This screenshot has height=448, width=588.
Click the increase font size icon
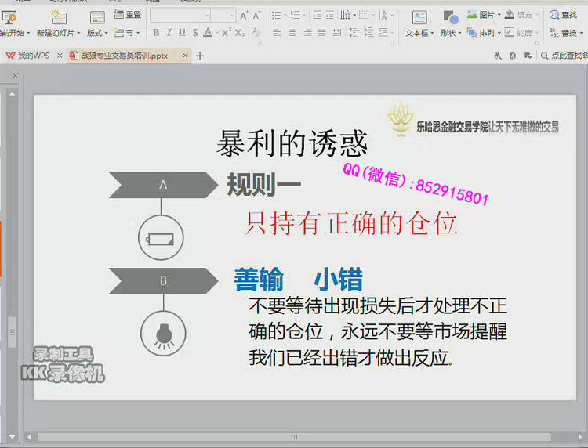pos(244,15)
